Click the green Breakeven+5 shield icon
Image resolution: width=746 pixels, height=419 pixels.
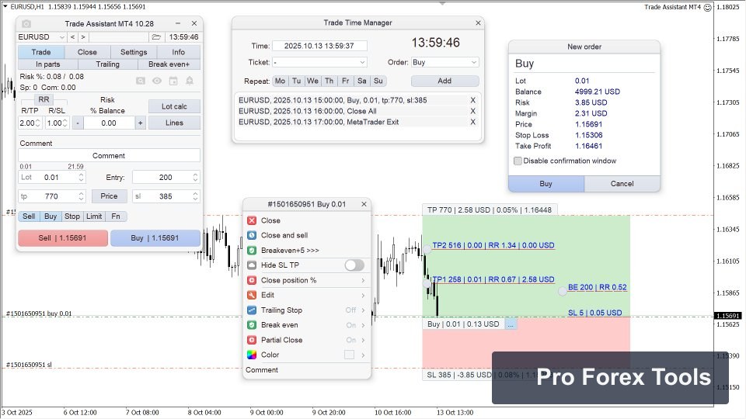[252, 251]
